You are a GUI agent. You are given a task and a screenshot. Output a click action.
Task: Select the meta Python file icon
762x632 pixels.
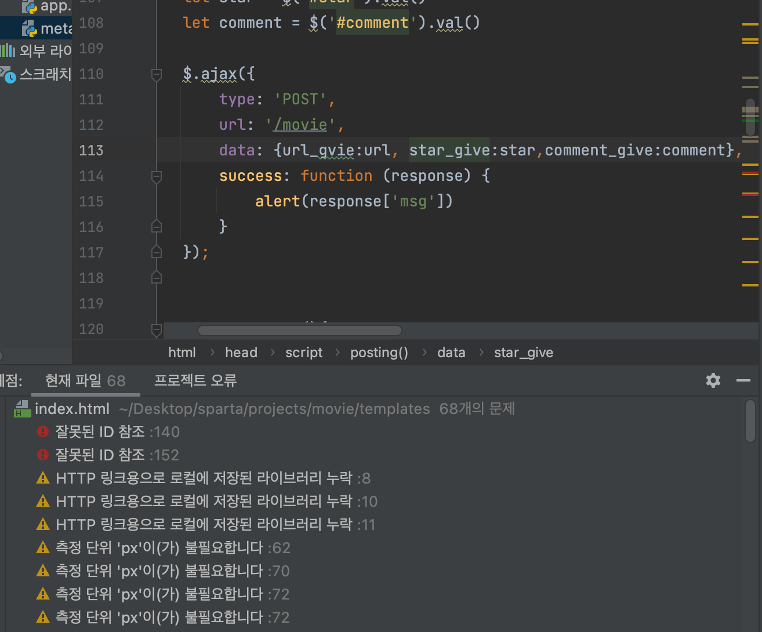pos(30,28)
